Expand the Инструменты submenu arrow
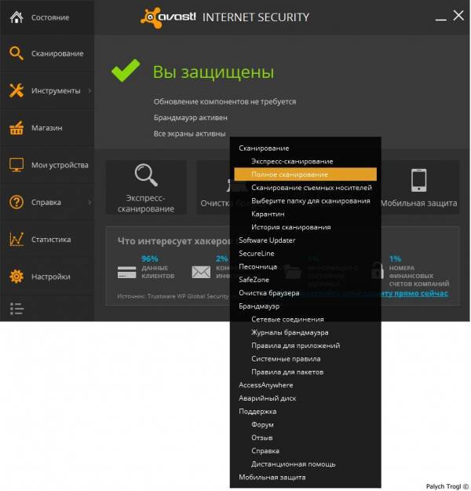 89,90
